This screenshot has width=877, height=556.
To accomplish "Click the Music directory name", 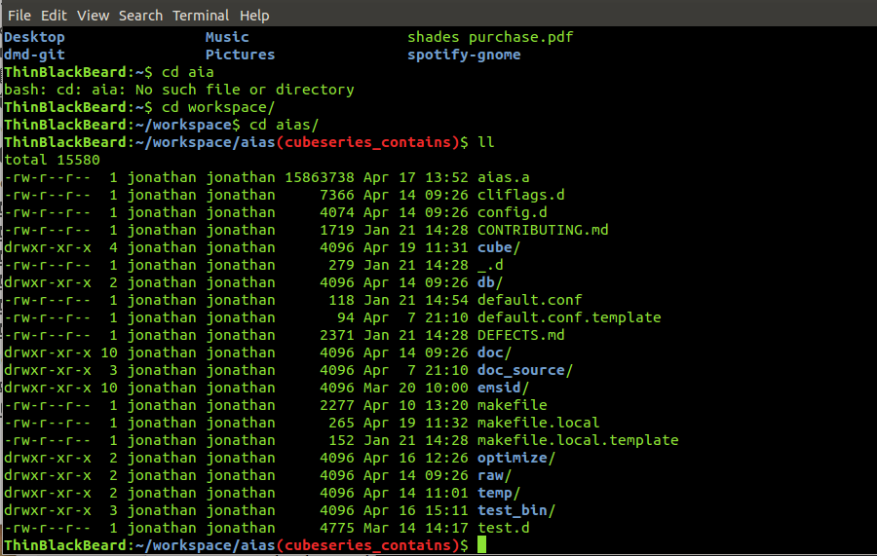I will (227, 37).
